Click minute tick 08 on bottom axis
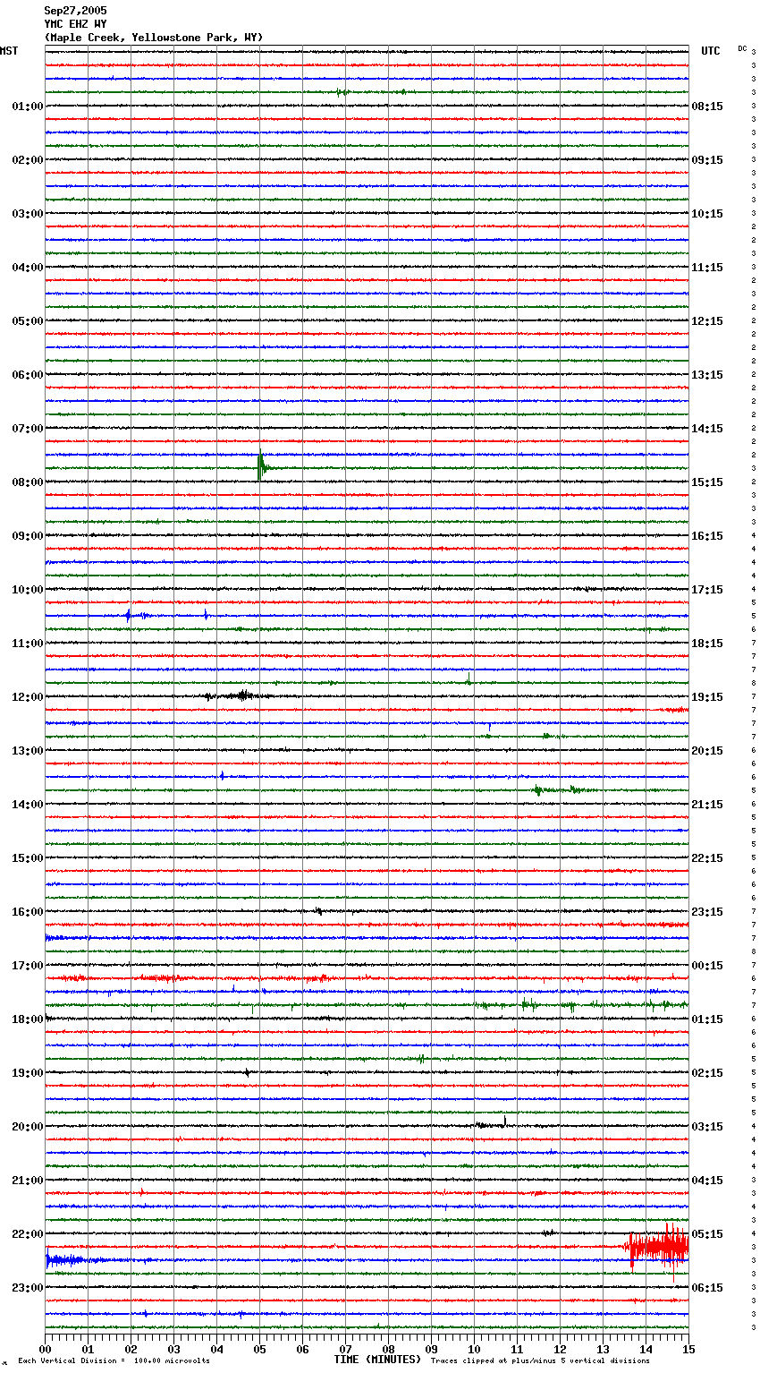 click(x=389, y=1349)
